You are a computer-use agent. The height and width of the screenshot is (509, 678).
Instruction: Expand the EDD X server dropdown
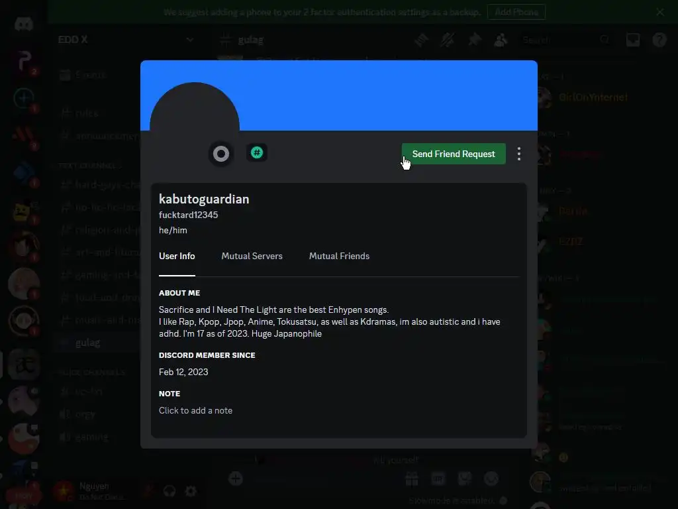pyautogui.click(x=189, y=40)
